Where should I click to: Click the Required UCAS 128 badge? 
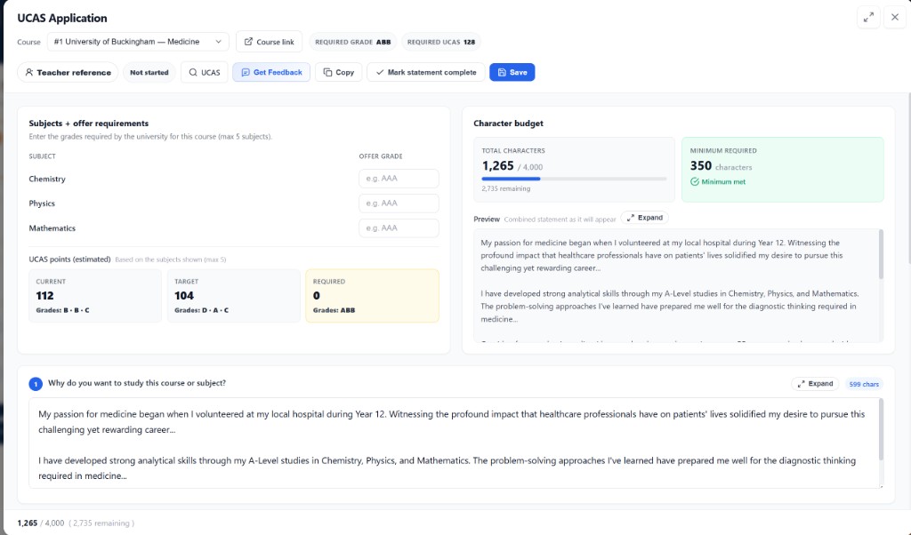[440, 42]
